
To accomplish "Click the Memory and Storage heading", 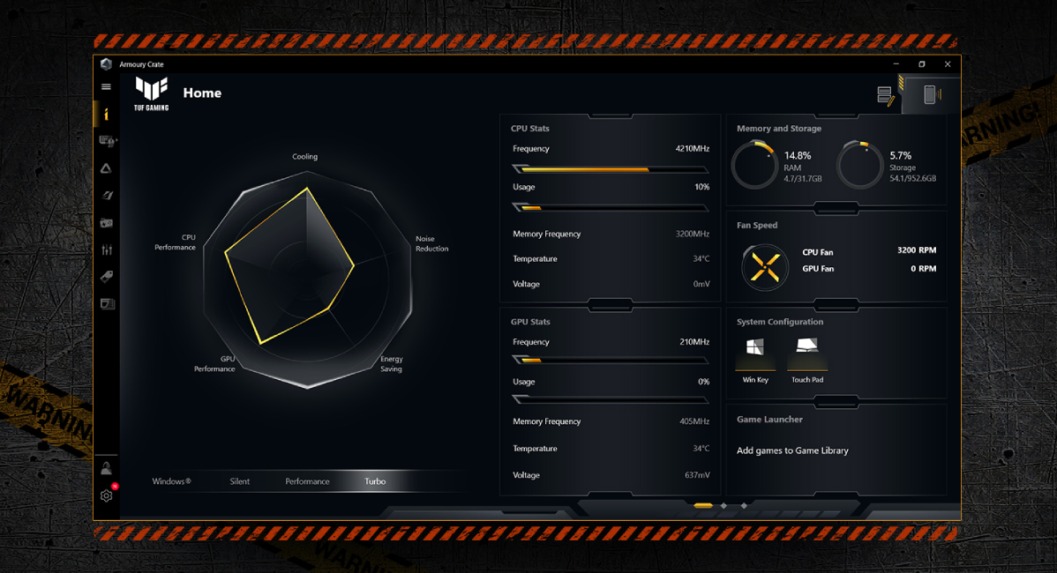I will pos(778,128).
